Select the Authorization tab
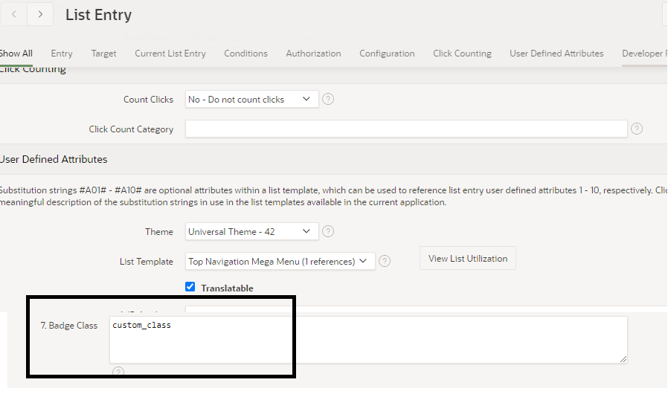 [x=313, y=54]
